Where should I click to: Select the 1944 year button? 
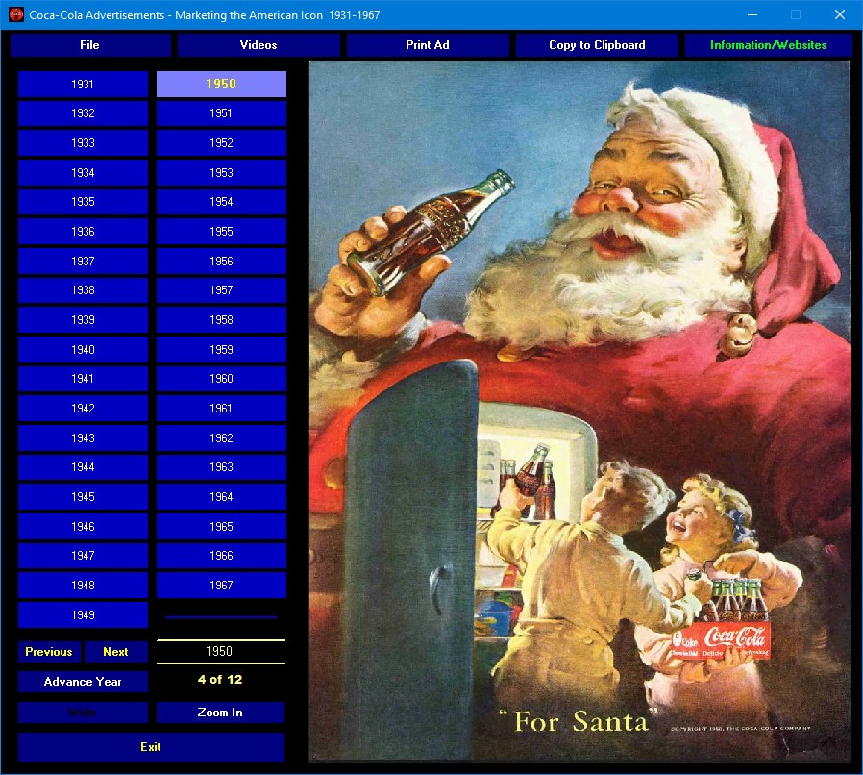click(x=83, y=467)
